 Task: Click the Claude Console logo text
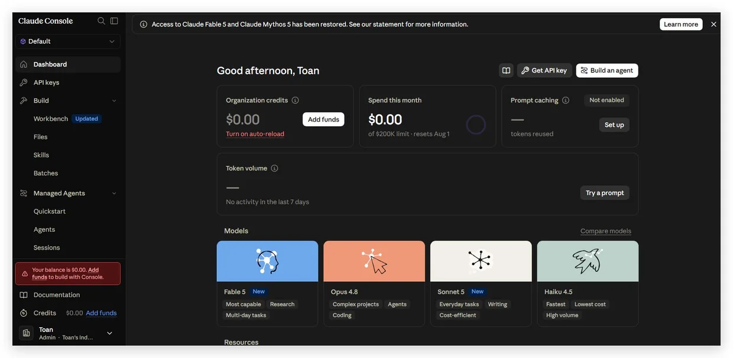tap(46, 21)
